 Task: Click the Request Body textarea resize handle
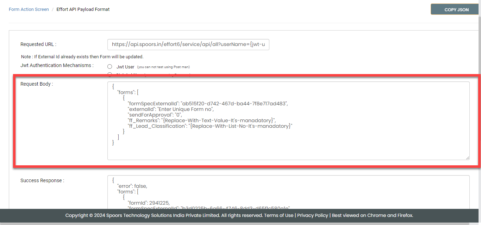(x=467, y=158)
